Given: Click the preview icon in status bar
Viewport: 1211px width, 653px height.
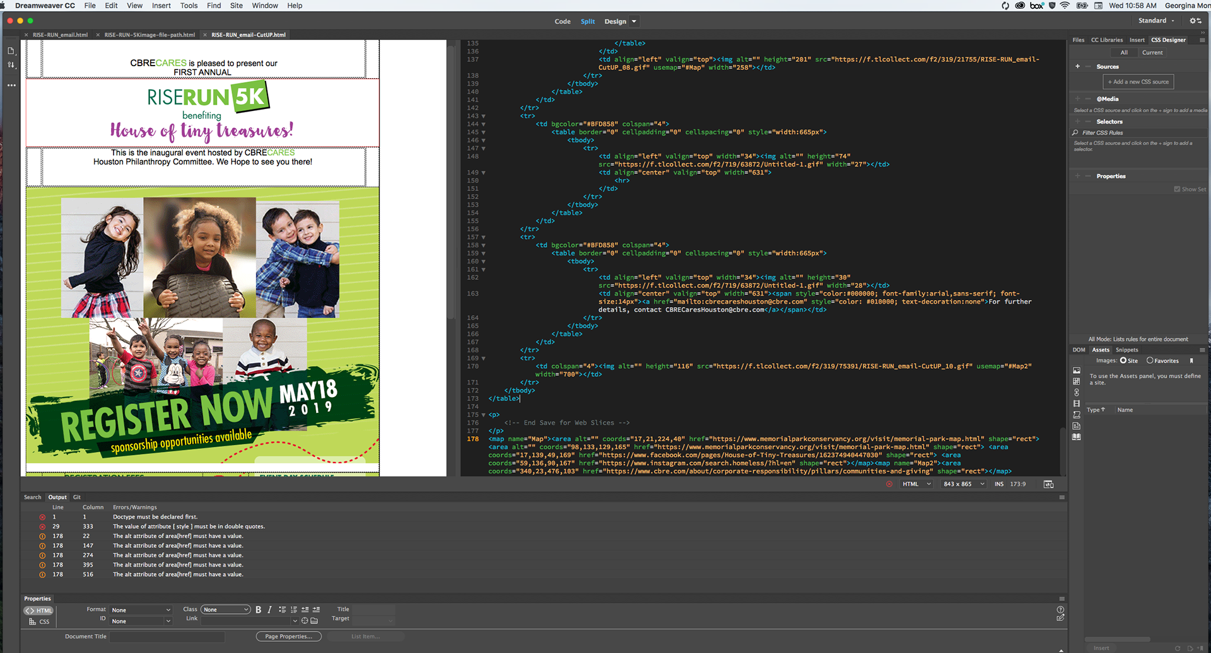Looking at the screenshot, I should point(1048,484).
